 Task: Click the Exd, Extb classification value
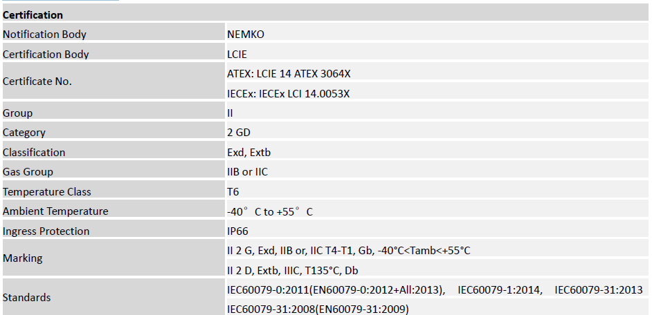[x=249, y=153]
